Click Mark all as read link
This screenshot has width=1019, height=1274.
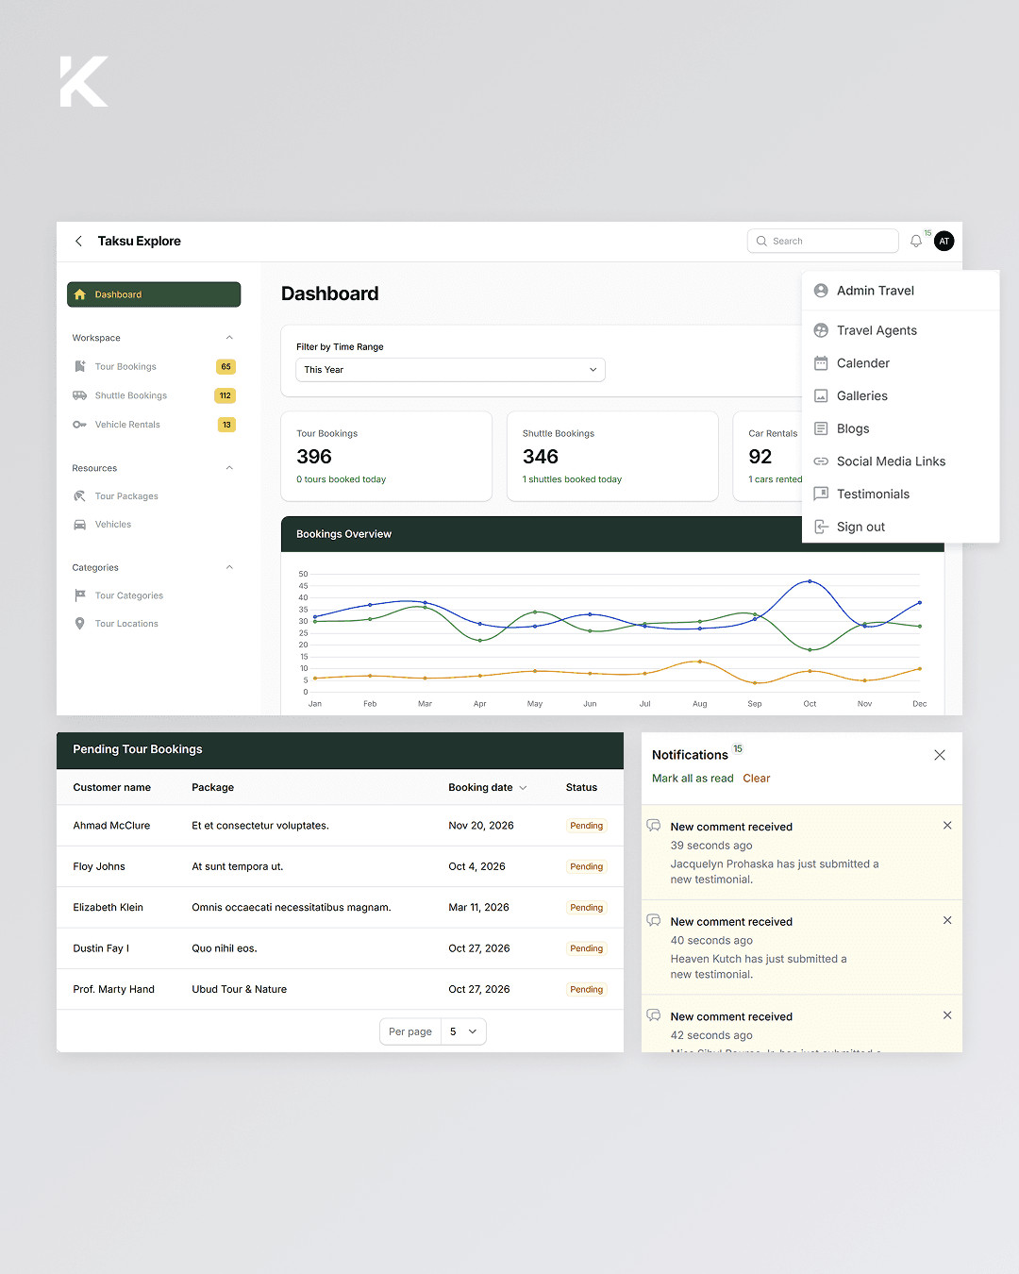tap(693, 779)
